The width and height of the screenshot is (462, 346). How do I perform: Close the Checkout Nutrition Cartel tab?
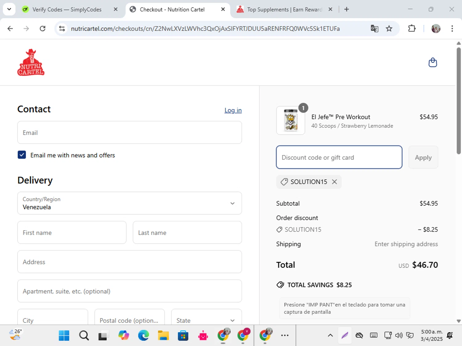coord(223,9)
